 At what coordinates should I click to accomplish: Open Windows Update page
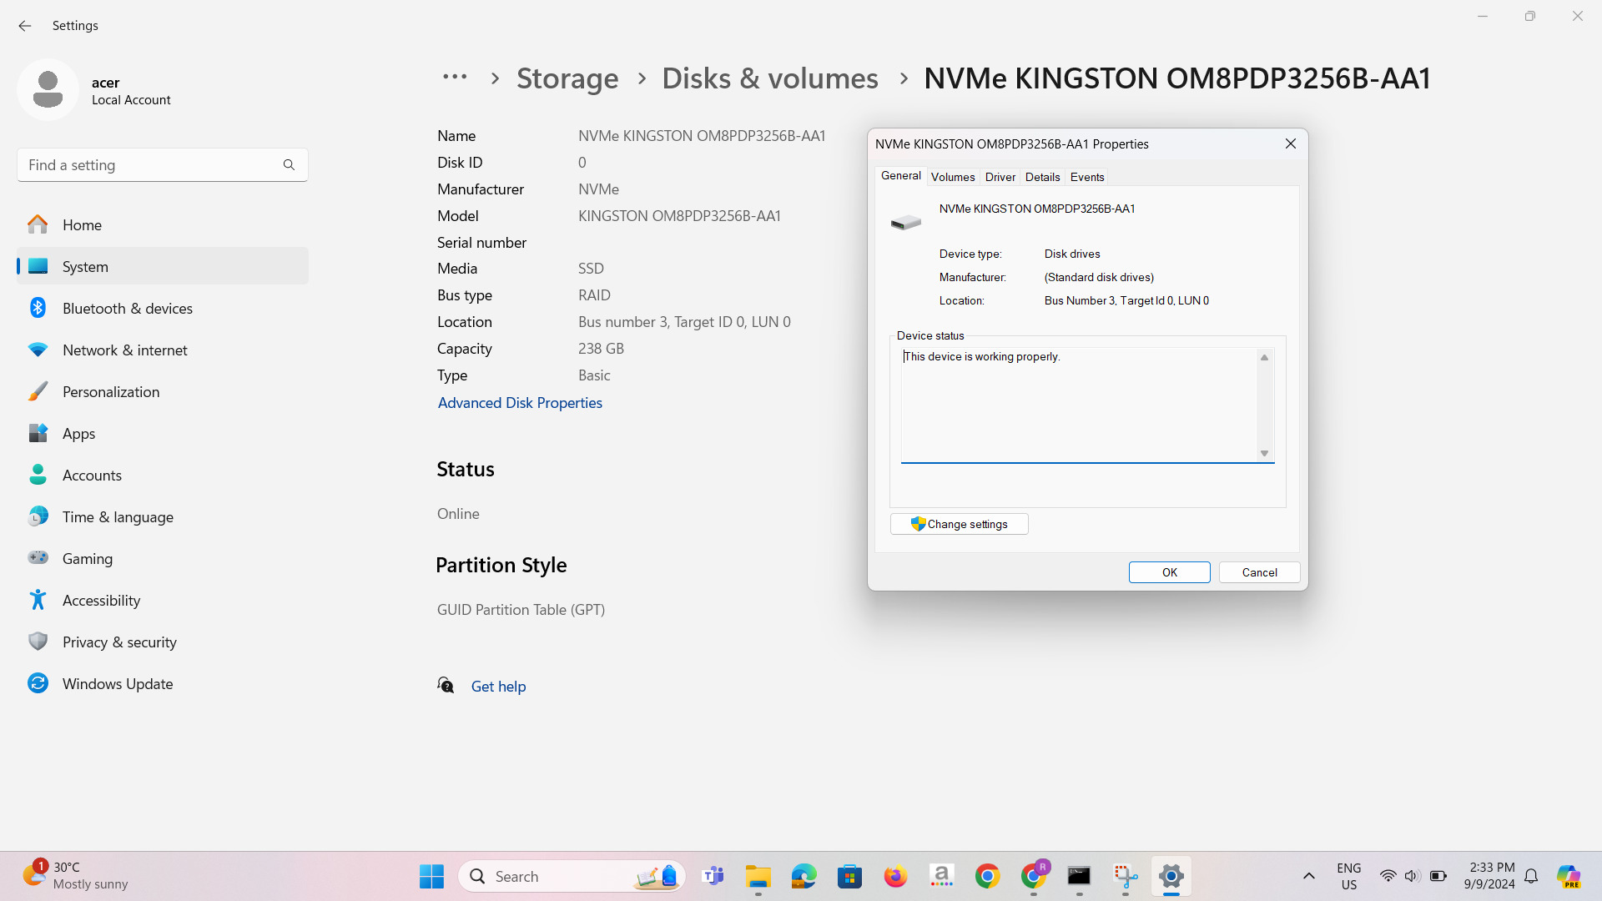click(117, 684)
